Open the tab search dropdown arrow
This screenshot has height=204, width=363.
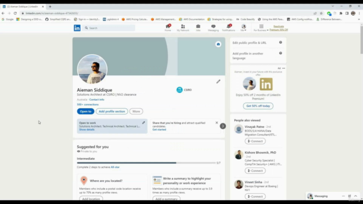point(333,6)
